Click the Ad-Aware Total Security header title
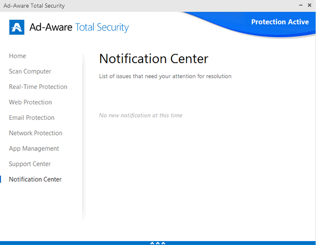The image size is (316, 245). (79, 27)
